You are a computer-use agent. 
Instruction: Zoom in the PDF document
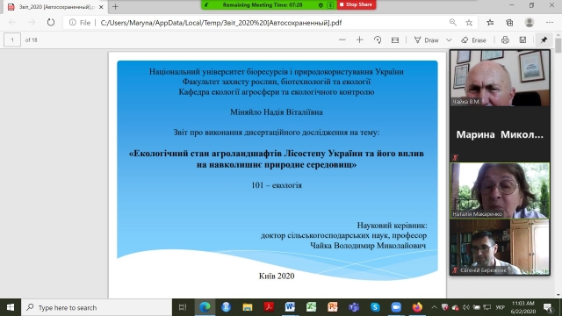click(x=359, y=39)
